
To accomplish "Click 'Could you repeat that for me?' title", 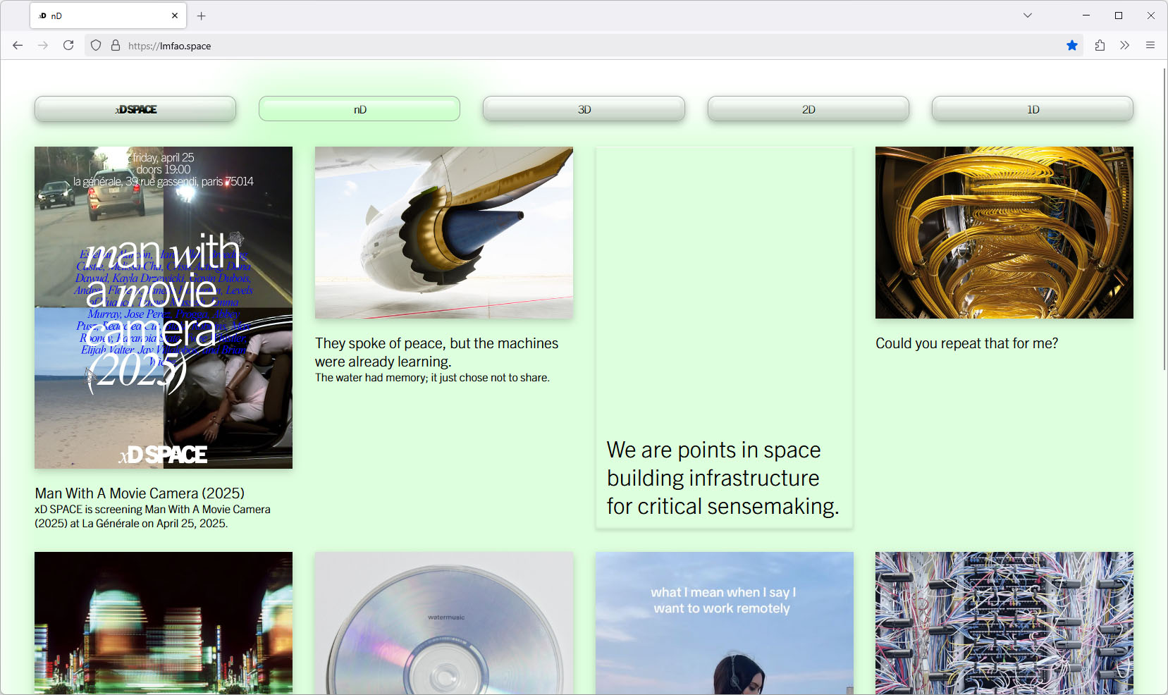I will [x=966, y=343].
